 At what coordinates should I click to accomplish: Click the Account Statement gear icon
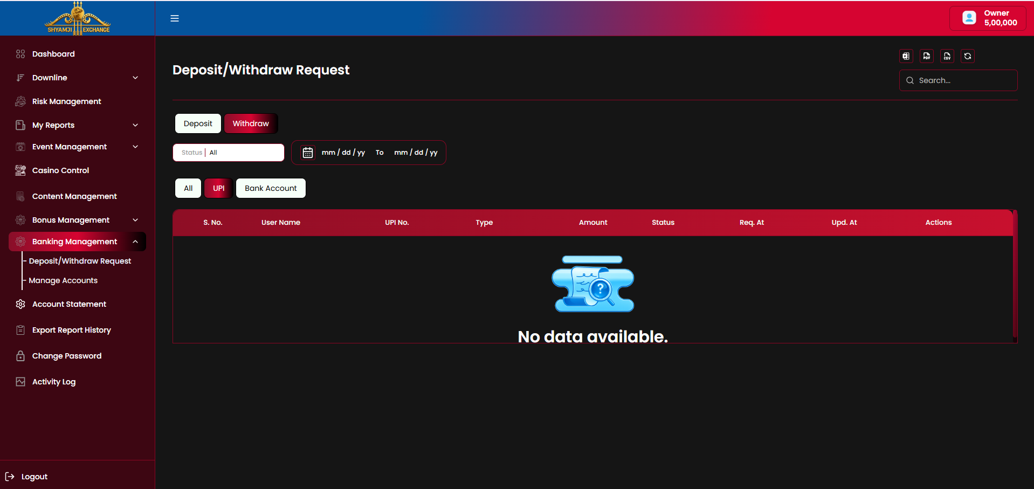tap(20, 304)
